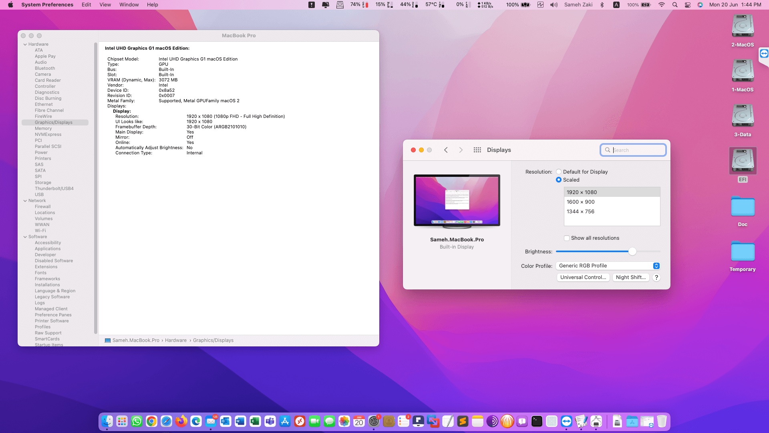Image resolution: width=769 pixels, height=433 pixels.
Task: Open the View menu
Action: (105, 5)
